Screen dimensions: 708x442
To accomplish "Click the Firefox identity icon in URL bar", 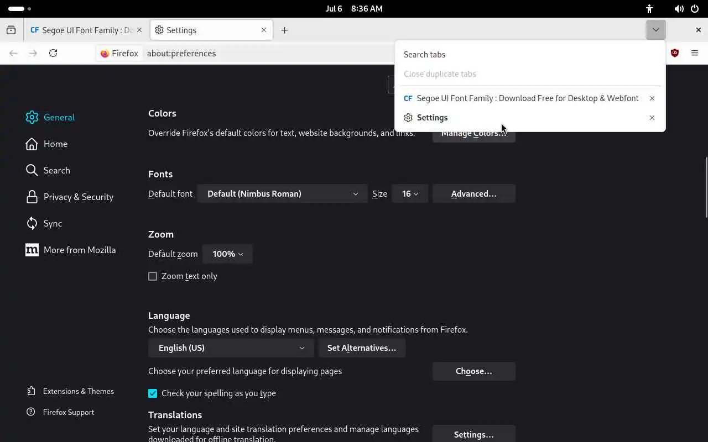I will click(x=119, y=54).
